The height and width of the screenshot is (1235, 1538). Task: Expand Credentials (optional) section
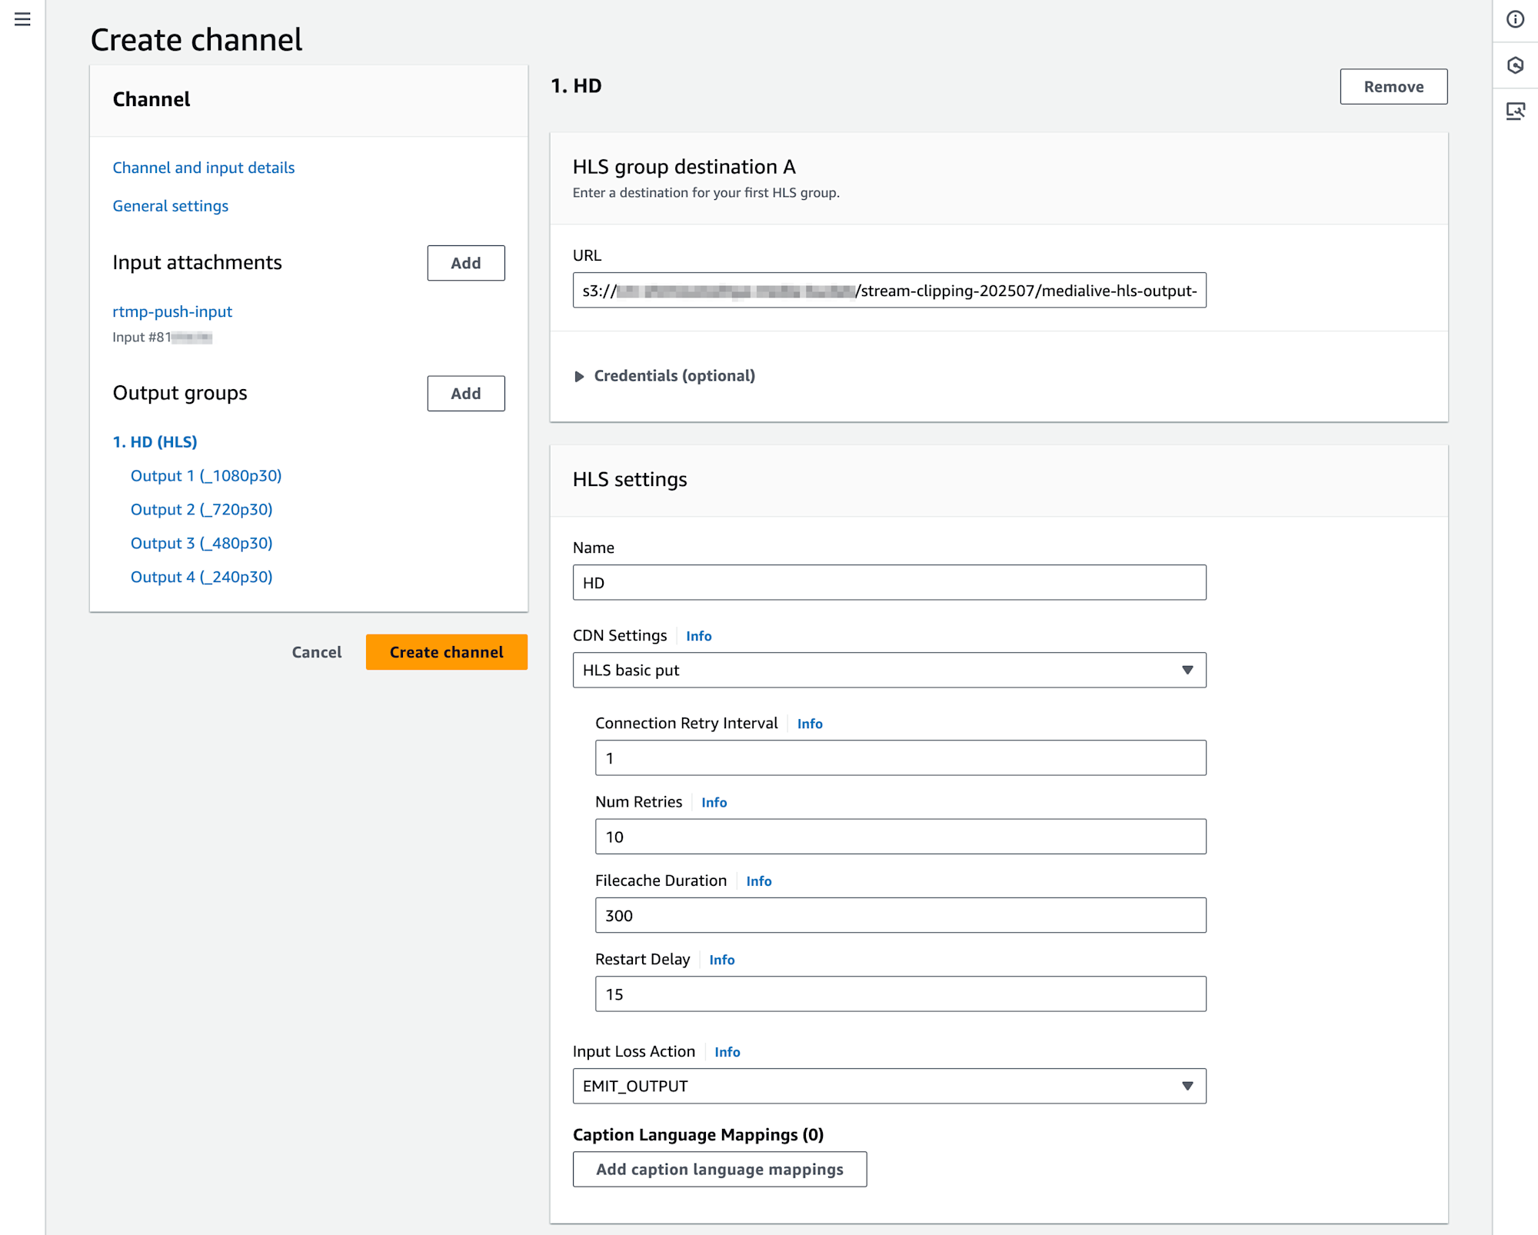664,376
